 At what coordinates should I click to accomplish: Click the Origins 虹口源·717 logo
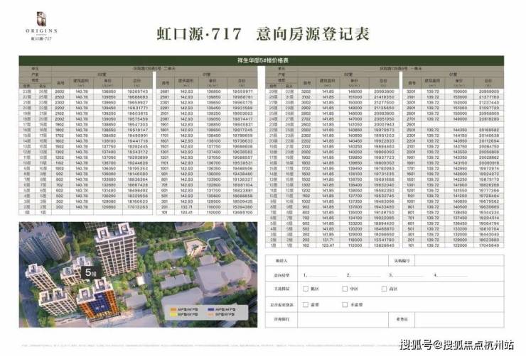42,26
